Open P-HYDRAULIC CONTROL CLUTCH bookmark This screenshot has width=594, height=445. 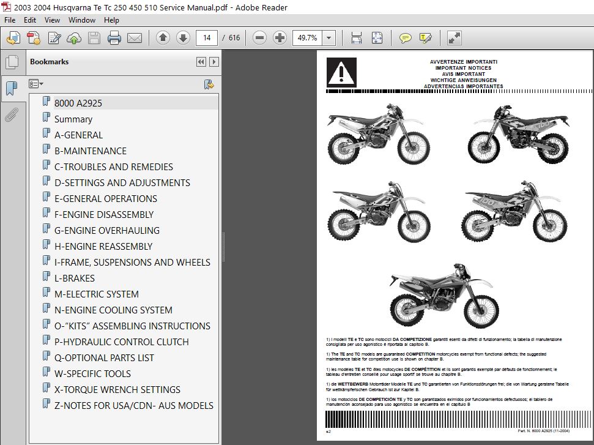click(122, 342)
